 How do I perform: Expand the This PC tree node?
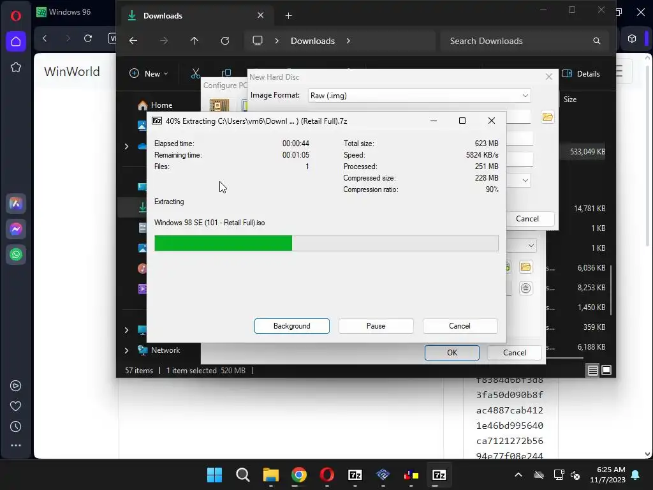point(127,330)
